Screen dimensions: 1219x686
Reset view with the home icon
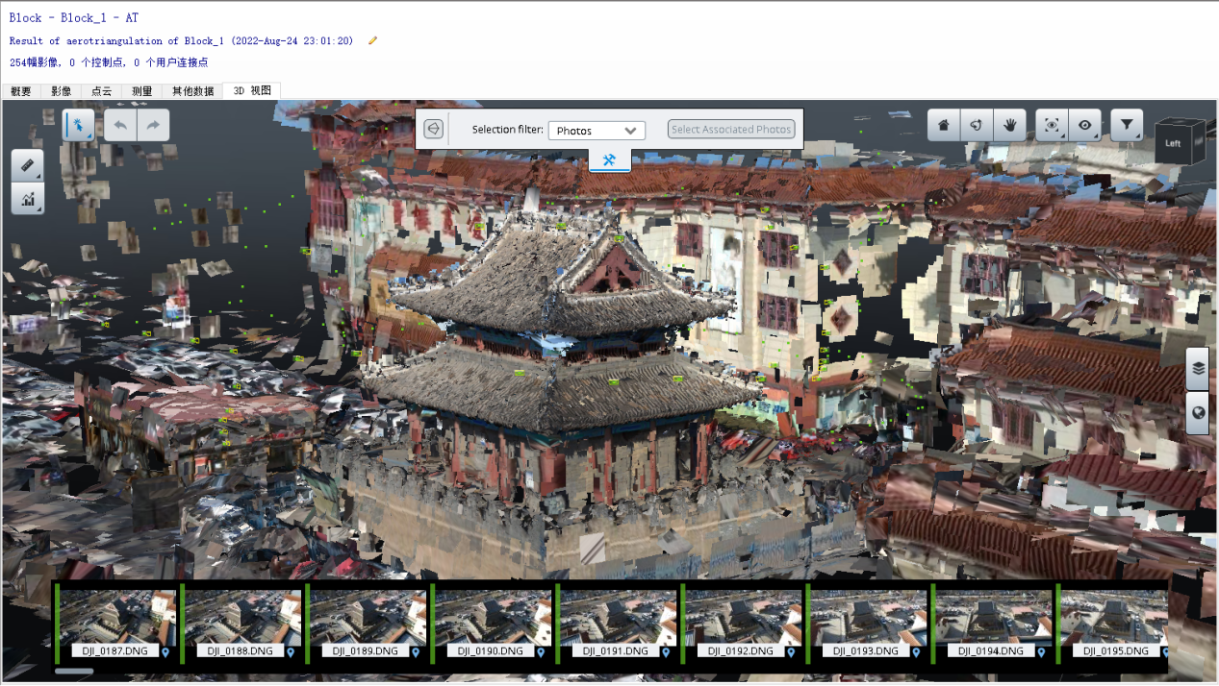pos(943,125)
